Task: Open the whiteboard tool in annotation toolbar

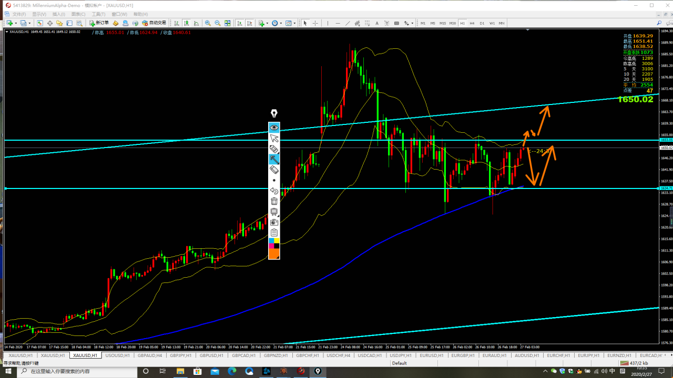Action: [x=274, y=212]
